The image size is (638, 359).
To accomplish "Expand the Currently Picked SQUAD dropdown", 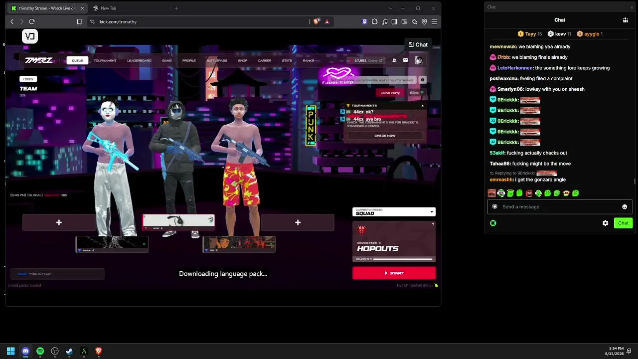I will pyautogui.click(x=394, y=212).
